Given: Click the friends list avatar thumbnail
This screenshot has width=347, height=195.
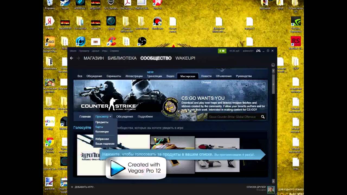Looking at the screenshot, I should (271, 190).
